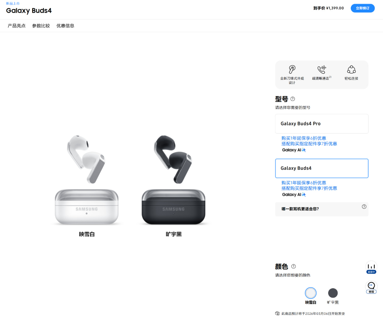Image resolution: width=383 pixels, height=320 pixels.
Task: Select the Galaxy Buds4 Pro model option
Action: click(x=322, y=124)
